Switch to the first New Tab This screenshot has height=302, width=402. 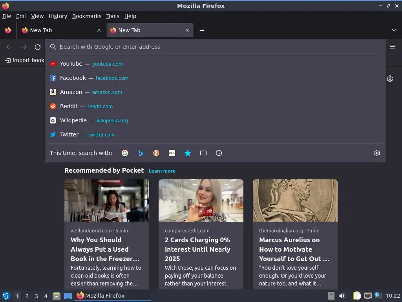(61, 30)
